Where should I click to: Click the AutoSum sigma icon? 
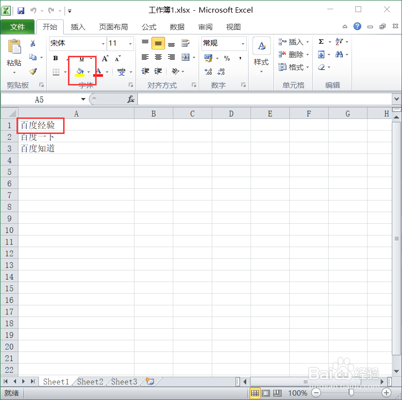[321, 42]
